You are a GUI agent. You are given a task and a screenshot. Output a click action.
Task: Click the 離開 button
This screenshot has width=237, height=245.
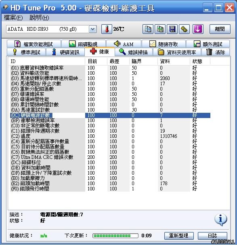tap(220, 29)
